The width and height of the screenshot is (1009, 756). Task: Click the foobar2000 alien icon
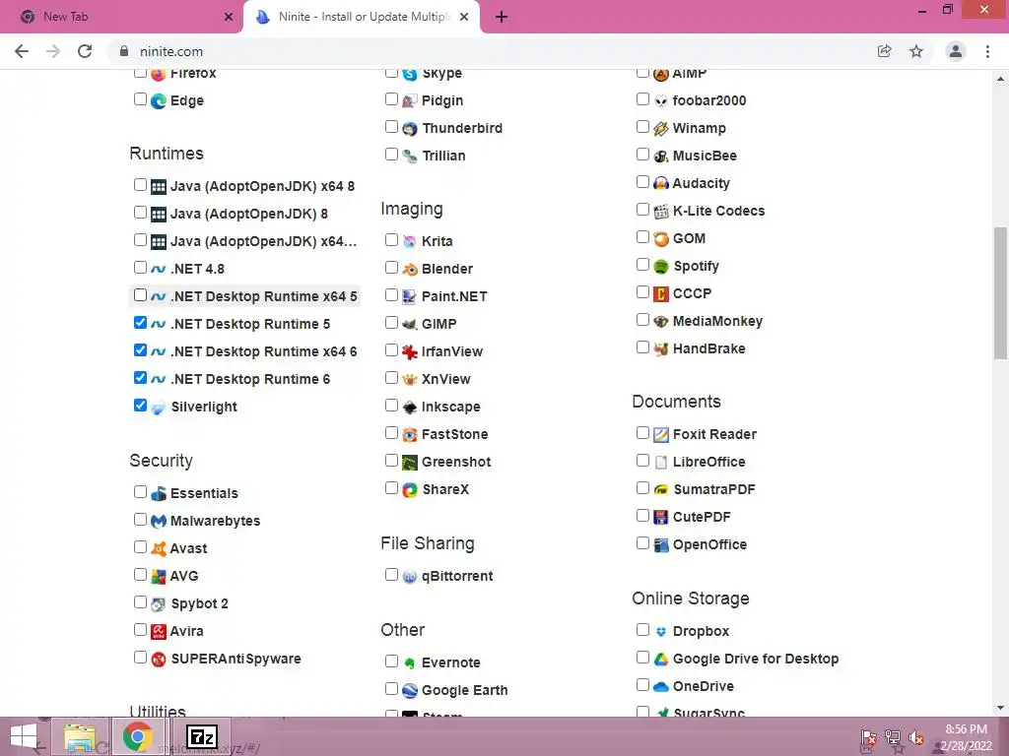[x=661, y=101]
